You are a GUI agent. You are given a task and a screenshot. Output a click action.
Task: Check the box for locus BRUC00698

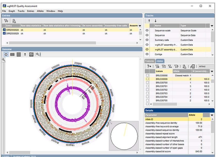(x=147, y=75)
